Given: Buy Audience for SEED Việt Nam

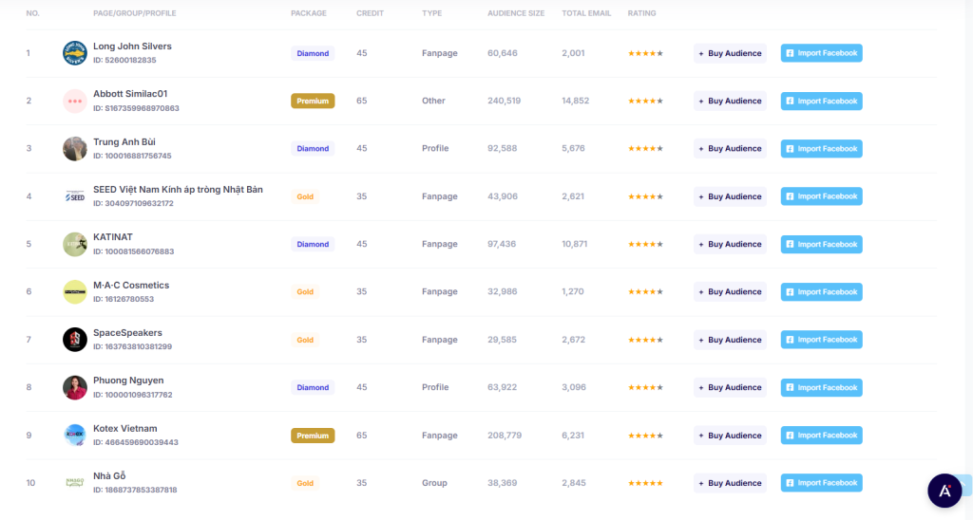Looking at the screenshot, I should coord(730,196).
